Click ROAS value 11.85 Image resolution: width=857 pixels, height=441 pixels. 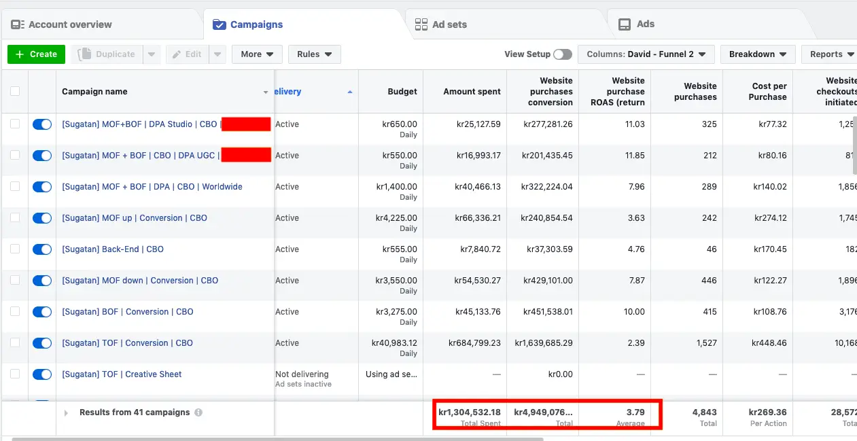(x=634, y=156)
